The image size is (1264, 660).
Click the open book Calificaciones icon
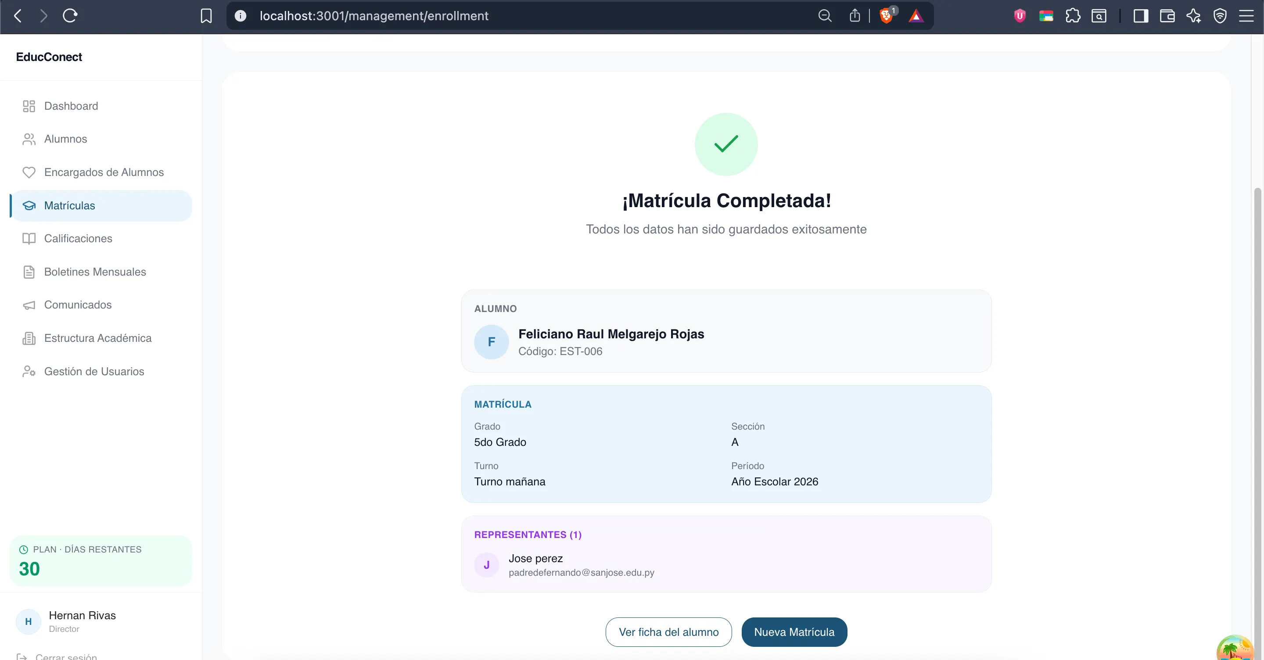point(29,238)
